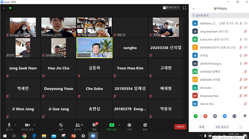Select IL Doo Kim highlighted video tile
The width and height of the screenshot is (249, 139).
pyautogui.click(x=95, y=48)
